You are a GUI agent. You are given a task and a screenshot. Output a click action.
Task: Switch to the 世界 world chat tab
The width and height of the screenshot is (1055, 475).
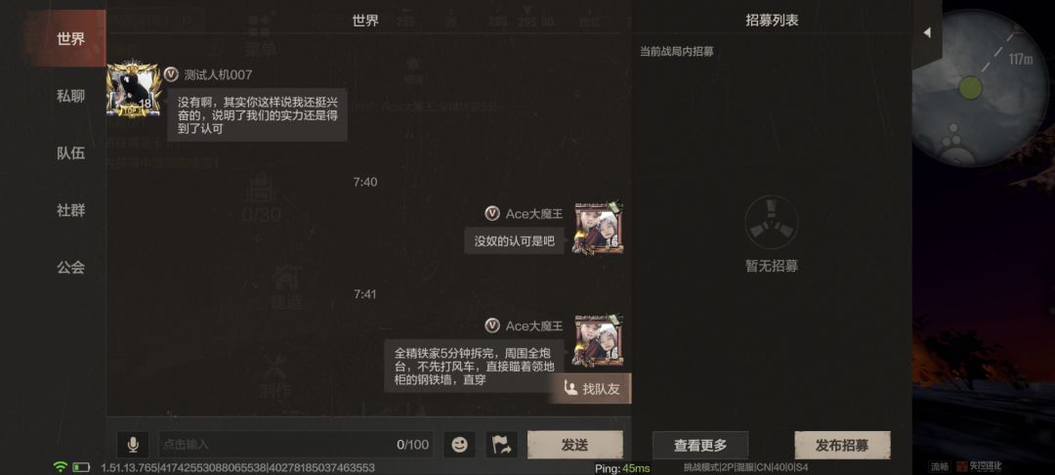70,38
